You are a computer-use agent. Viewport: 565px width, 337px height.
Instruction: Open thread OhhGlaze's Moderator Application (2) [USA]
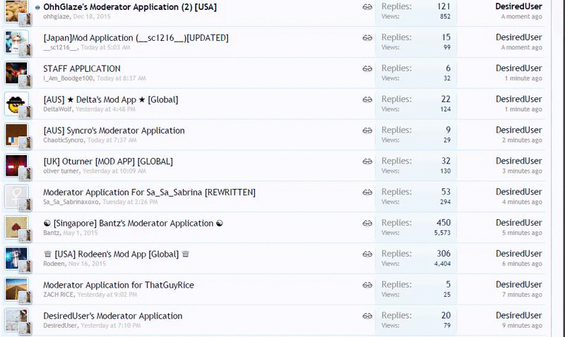[x=130, y=7]
